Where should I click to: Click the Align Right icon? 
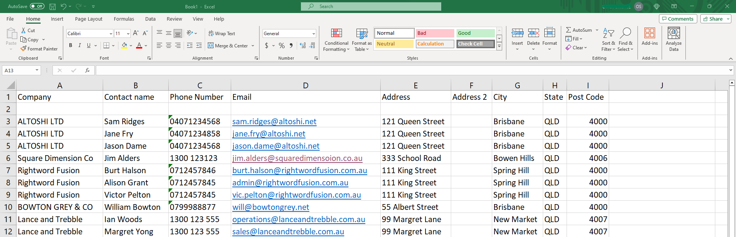point(178,45)
